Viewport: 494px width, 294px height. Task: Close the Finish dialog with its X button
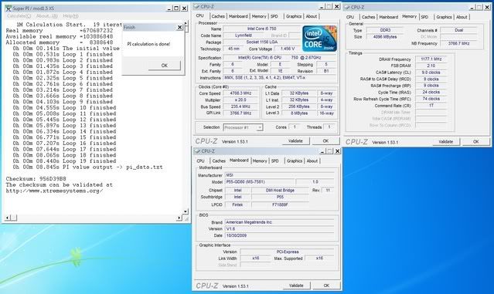pos(179,27)
